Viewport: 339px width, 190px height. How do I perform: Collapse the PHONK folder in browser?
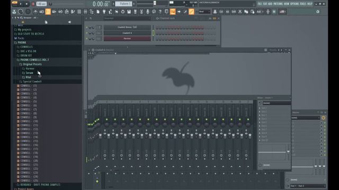pyautogui.click(x=22, y=42)
